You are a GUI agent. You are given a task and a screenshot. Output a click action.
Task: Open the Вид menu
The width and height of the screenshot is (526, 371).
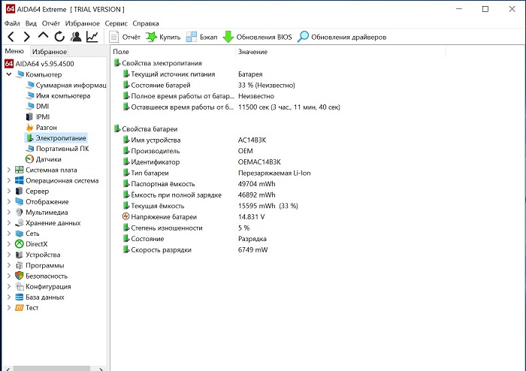(31, 23)
